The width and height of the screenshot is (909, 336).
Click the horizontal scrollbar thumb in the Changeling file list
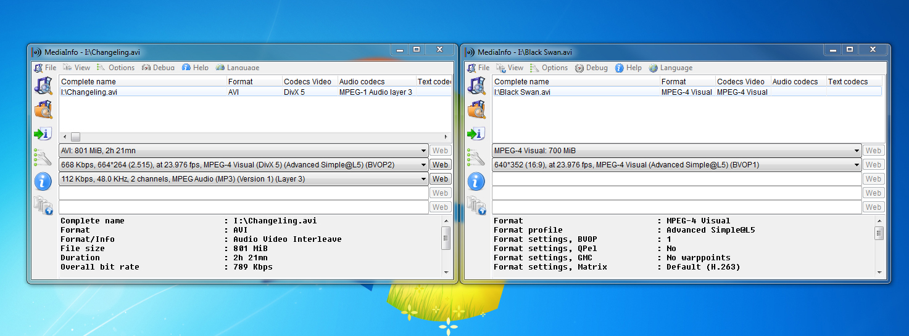click(x=75, y=137)
